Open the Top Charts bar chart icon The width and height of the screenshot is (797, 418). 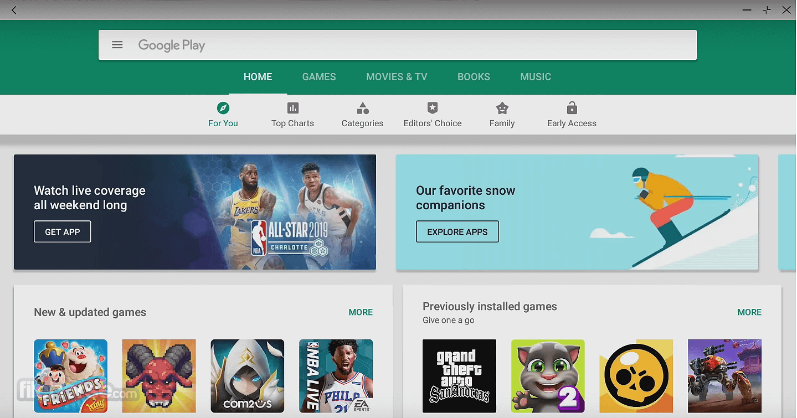tap(293, 108)
